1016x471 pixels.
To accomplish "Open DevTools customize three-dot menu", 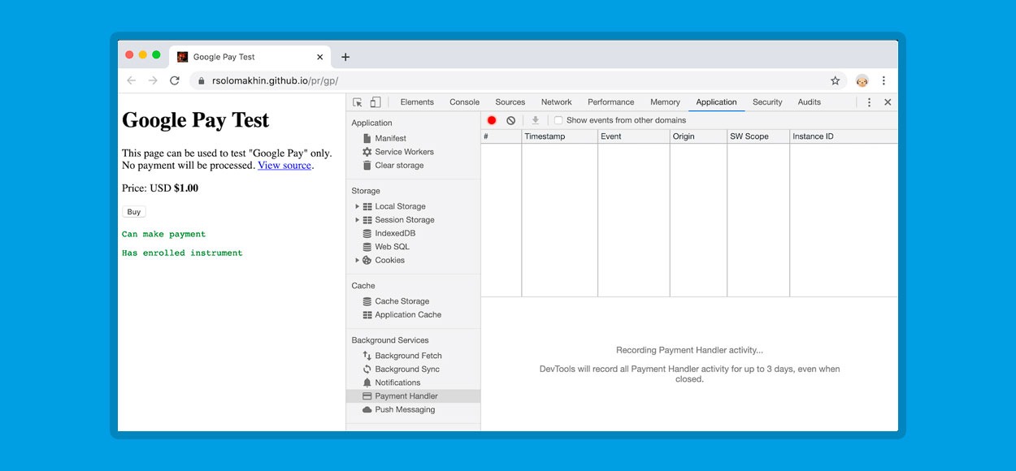I will pos(869,102).
